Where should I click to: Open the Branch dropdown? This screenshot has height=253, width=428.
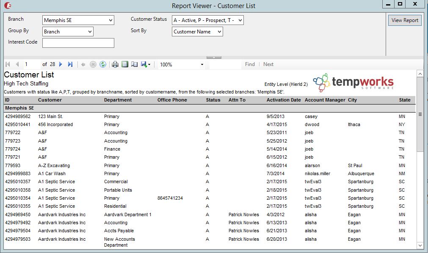110,20
